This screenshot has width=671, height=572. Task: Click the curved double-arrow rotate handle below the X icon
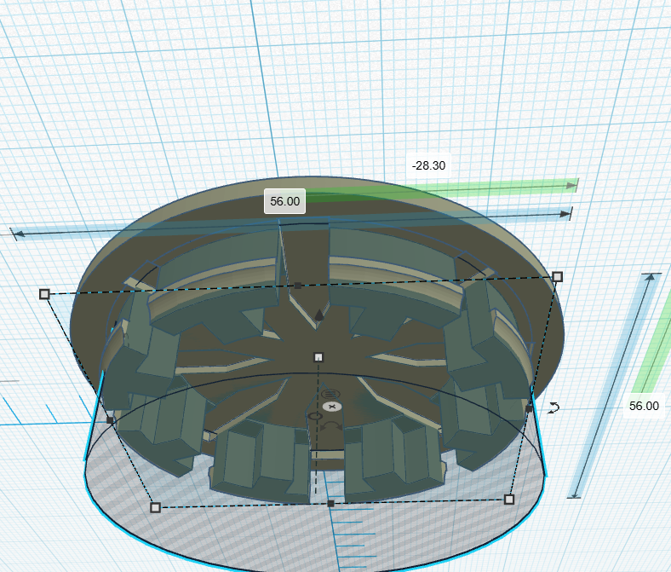click(x=332, y=426)
